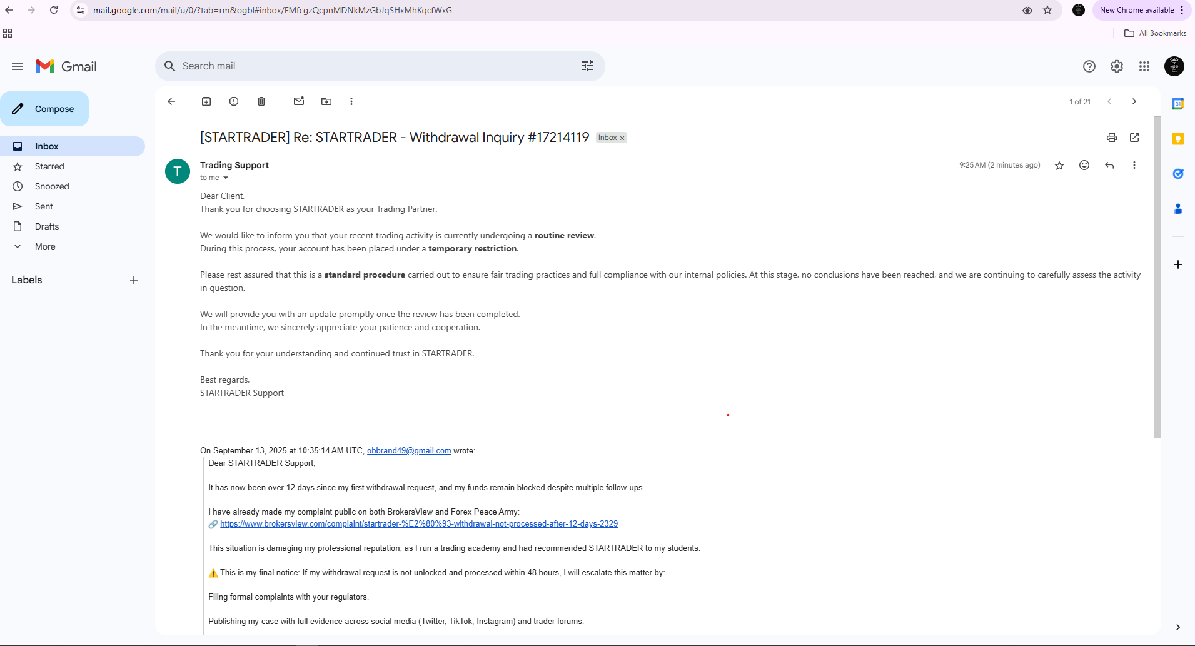1195x646 pixels.
Task: Open the Google apps grid
Action: (x=1144, y=66)
